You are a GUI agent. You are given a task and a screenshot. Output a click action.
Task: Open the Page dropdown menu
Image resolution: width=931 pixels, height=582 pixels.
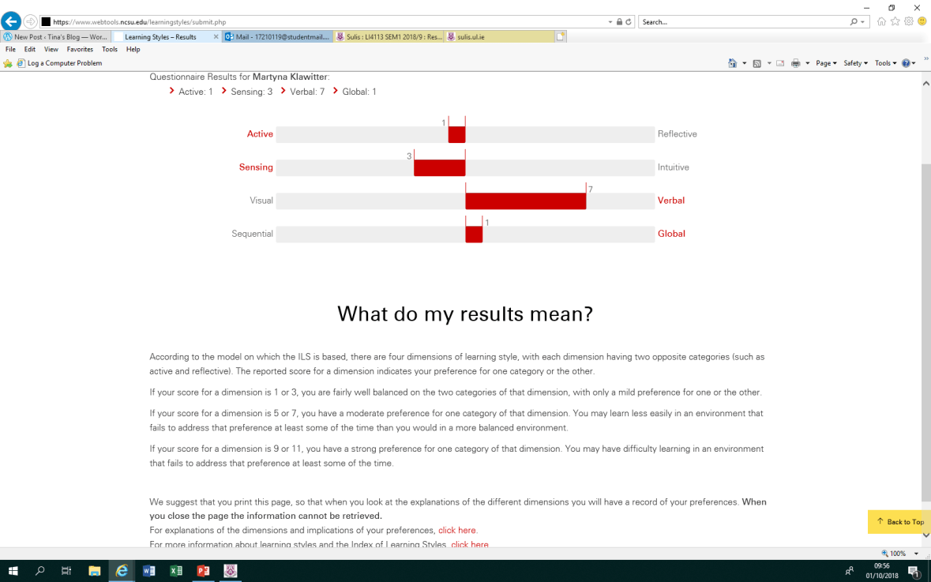[824, 63]
